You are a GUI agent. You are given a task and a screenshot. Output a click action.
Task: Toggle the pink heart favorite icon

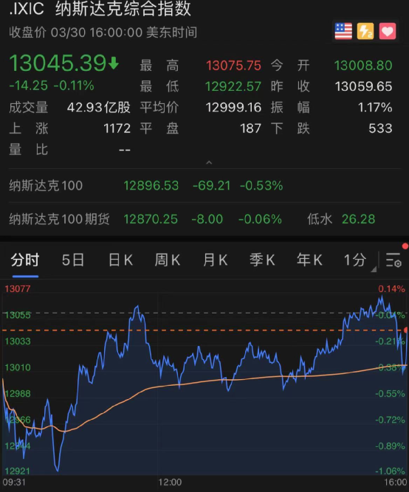[388, 31]
